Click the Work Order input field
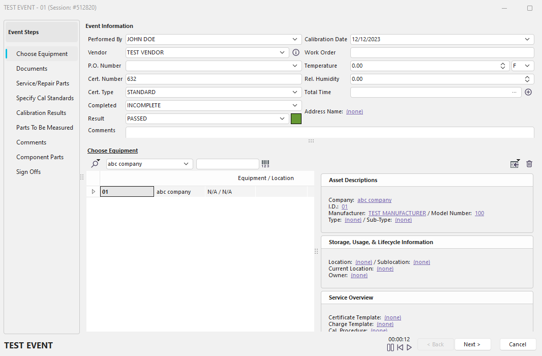Image resolution: width=542 pixels, height=356 pixels. (442, 52)
